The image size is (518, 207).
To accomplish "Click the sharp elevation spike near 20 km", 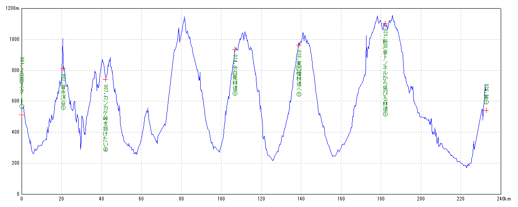I will pos(63,39).
